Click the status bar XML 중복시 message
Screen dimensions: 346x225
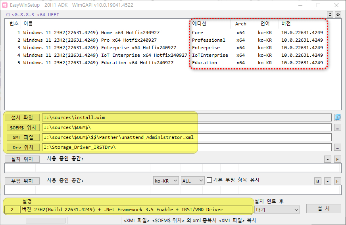coord(190,221)
